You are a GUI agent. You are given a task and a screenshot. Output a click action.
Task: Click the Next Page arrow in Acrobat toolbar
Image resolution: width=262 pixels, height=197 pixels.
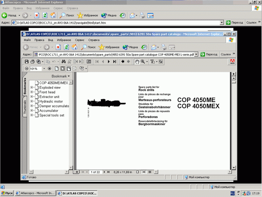click(109, 61)
